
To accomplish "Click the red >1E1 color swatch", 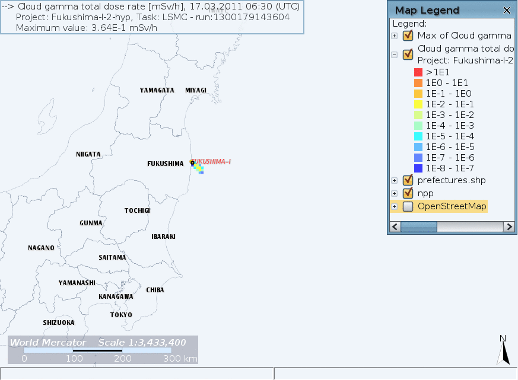I will pyautogui.click(x=418, y=72).
